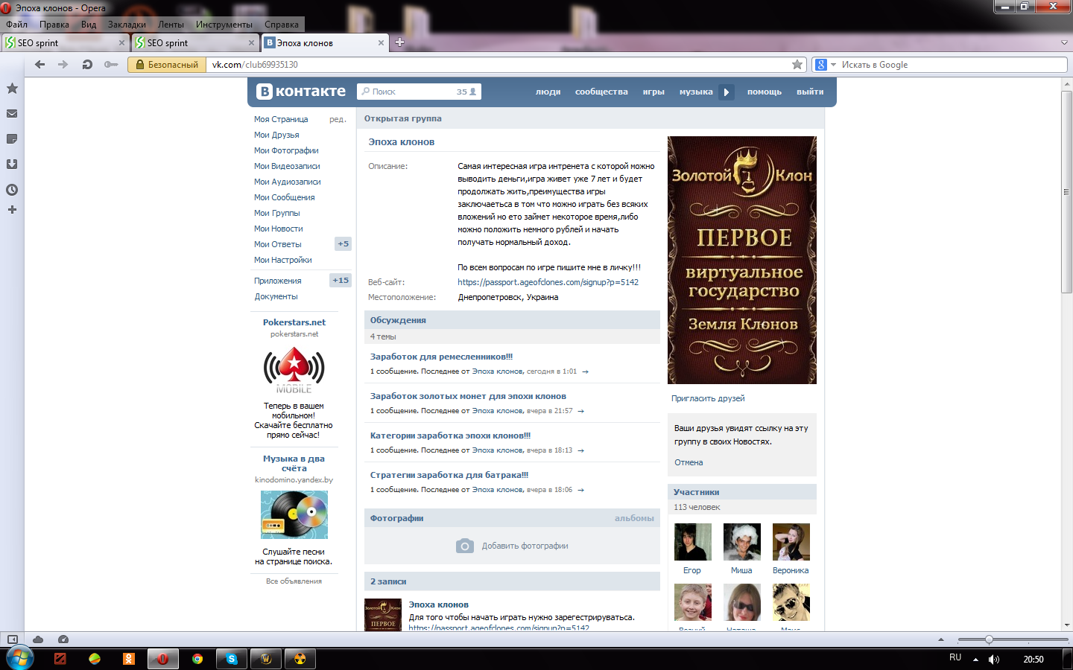Click the password manager key icon
Screen dimensions: 1073x670
111,65
